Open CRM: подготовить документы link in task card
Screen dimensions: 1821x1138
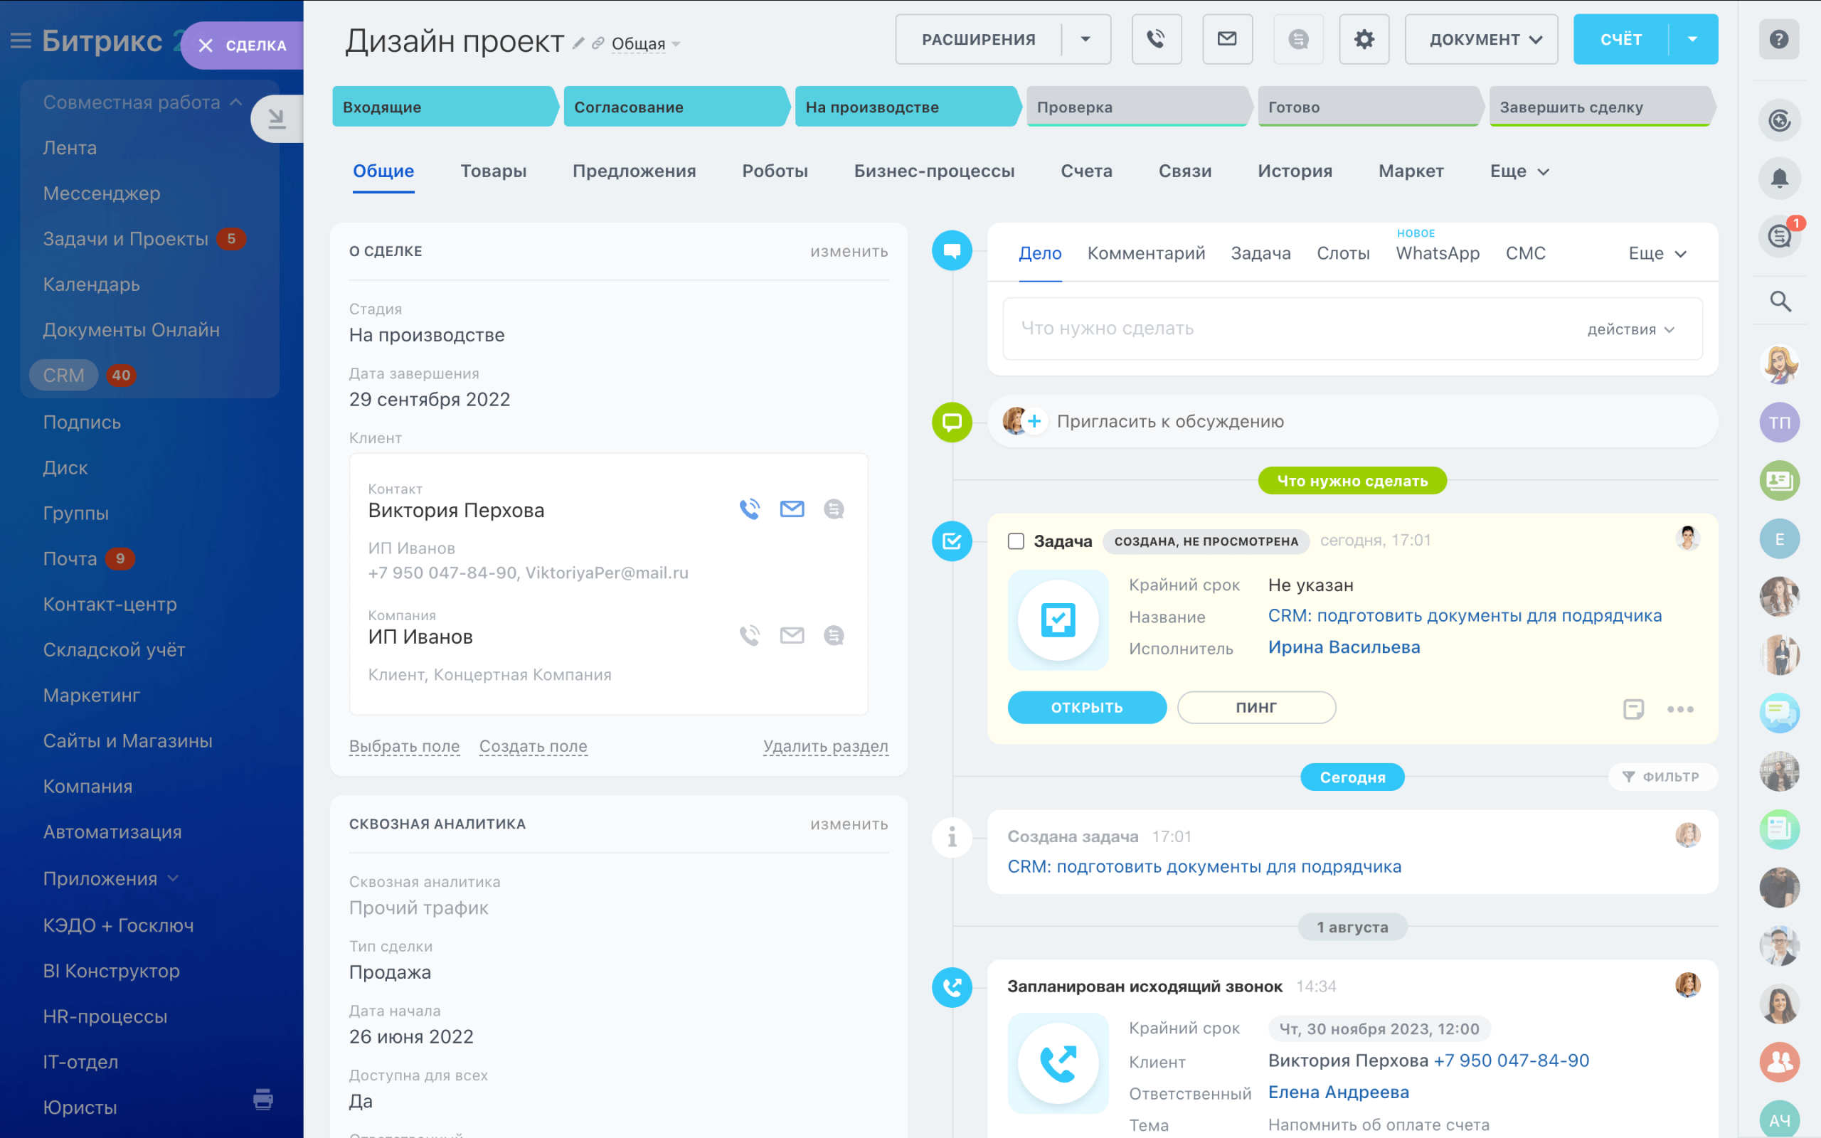point(1464,616)
